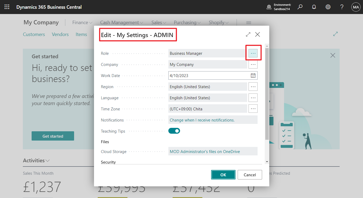Open the MA account avatar
Screen dimensions: 363x198
tap(356, 7)
